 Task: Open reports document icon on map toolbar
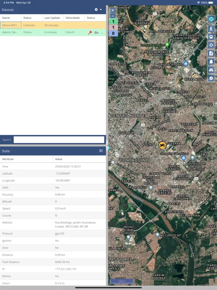point(211,54)
